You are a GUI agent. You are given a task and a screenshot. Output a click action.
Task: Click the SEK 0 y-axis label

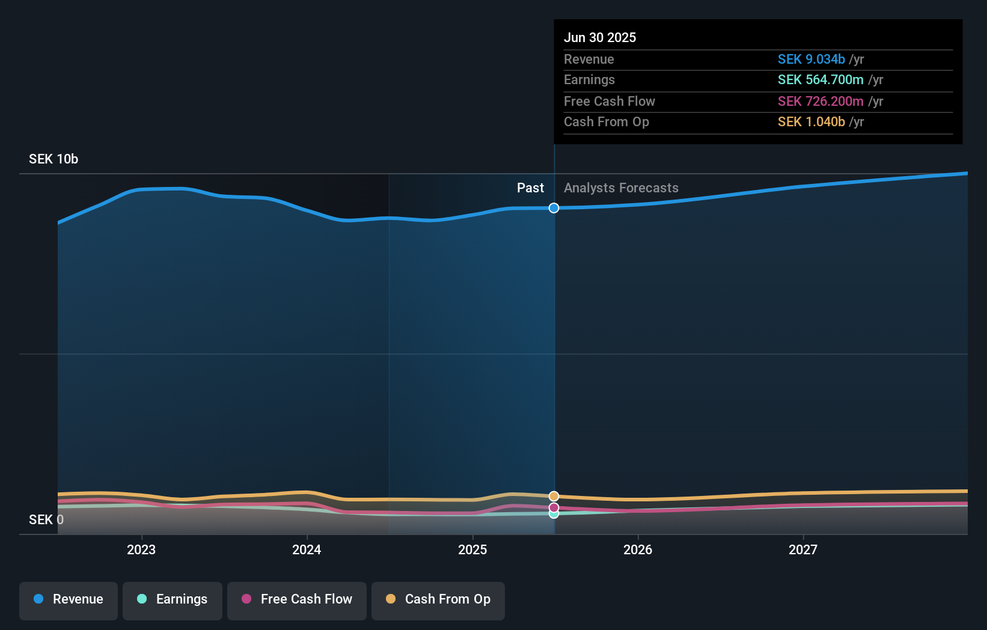pos(46,519)
